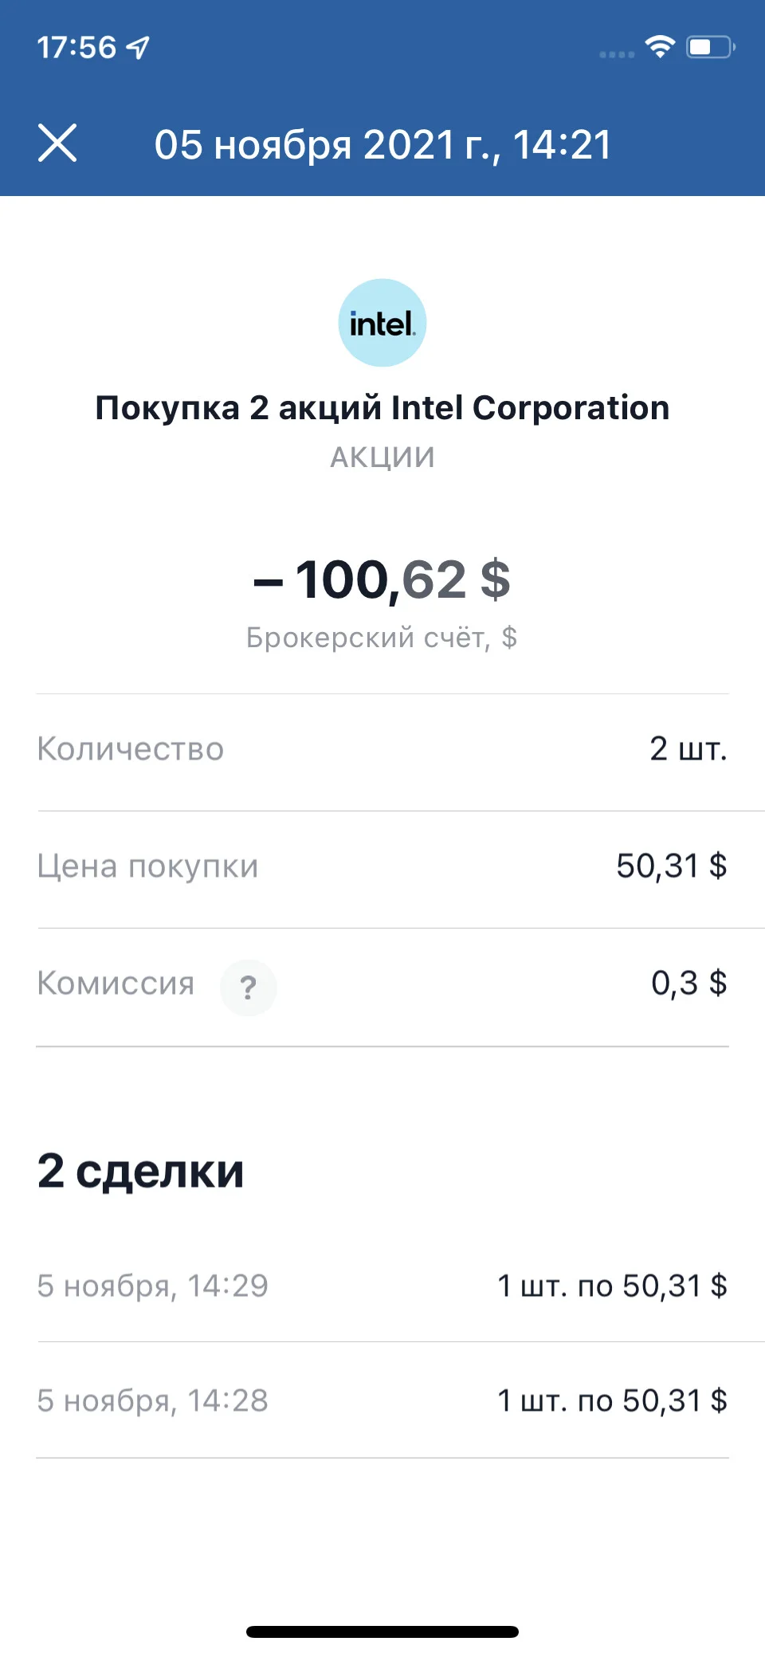Image resolution: width=765 pixels, height=1657 pixels.
Task: Tap the Intel logo icon
Action: 382,323
